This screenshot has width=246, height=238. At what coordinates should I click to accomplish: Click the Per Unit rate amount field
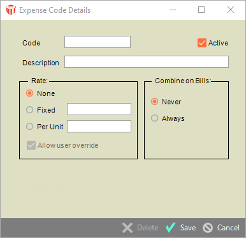99,127
